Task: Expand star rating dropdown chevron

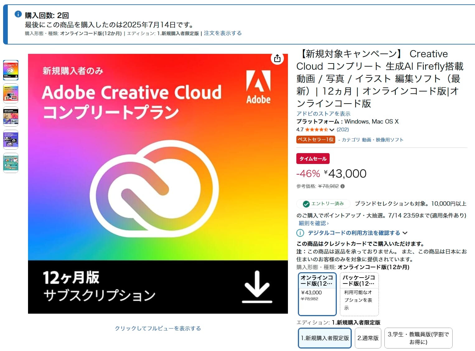Action: tap(332, 130)
